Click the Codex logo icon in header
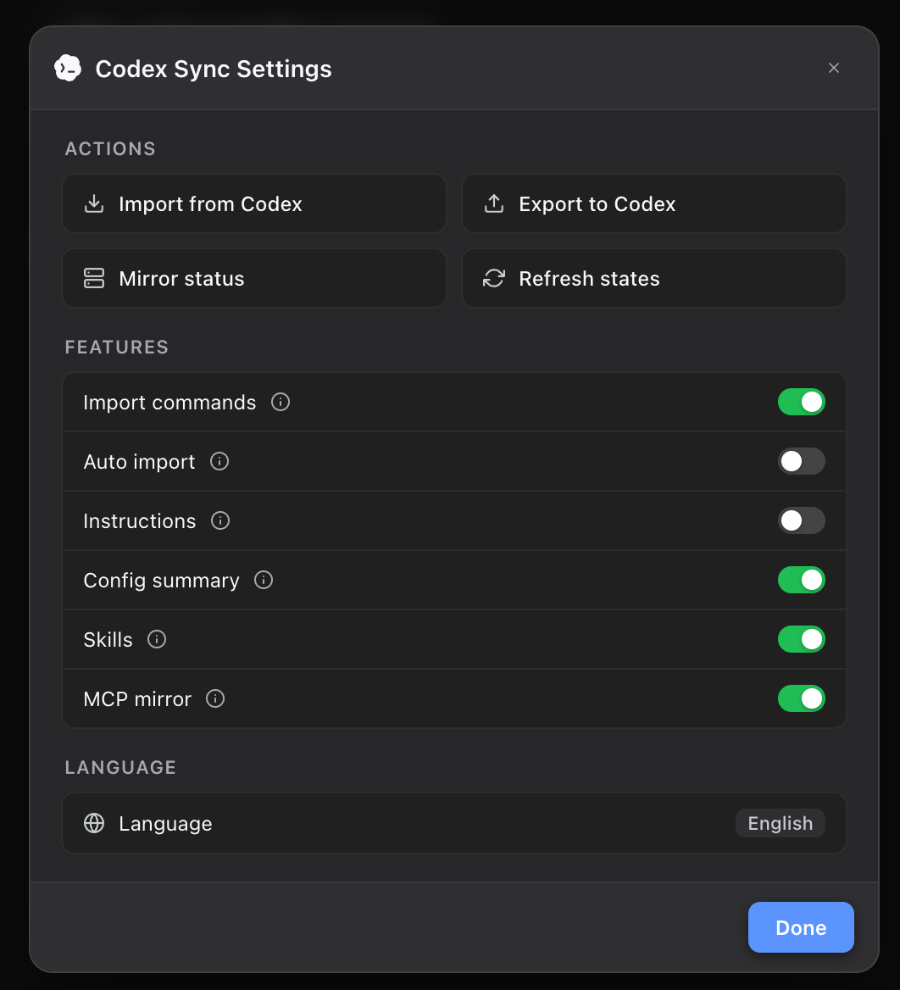 coord(68,68)
